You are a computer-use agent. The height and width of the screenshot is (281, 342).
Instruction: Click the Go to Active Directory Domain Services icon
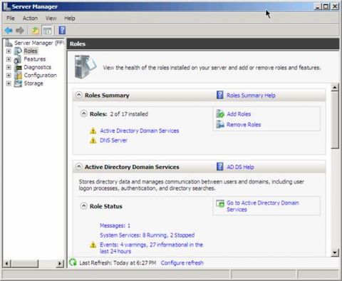click(220, 203)
